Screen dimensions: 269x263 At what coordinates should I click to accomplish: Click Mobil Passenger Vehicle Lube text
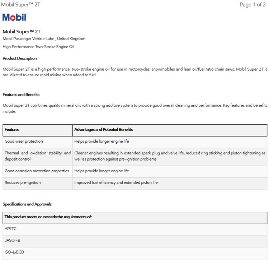click(x=28, y=39)
